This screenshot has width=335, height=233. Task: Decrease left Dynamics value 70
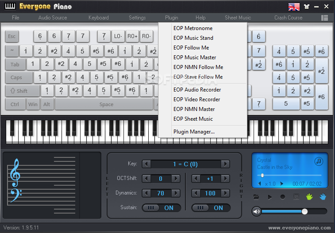coord(146,193)
